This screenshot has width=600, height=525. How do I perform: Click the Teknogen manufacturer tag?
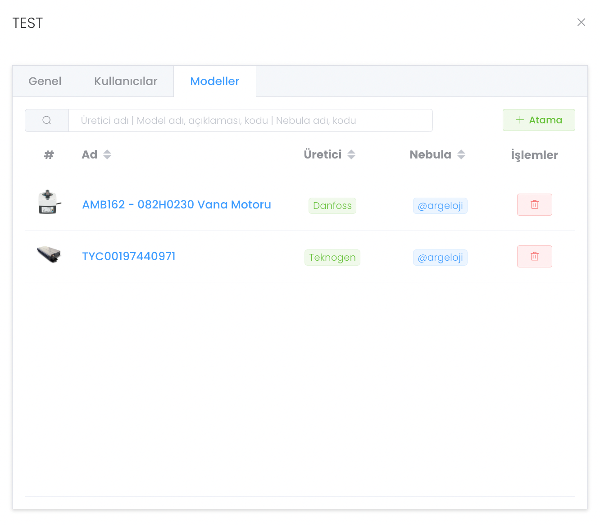[x=332, y=258]
